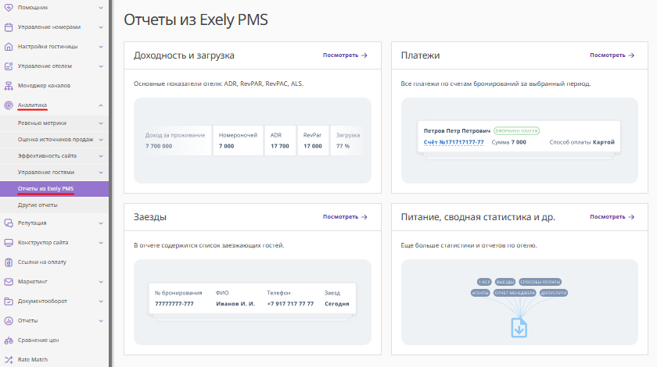Collapse the Аналитика section chevron
Image resolution: width=657 pixels, height=367 pixels.
(x=101, y=105)
